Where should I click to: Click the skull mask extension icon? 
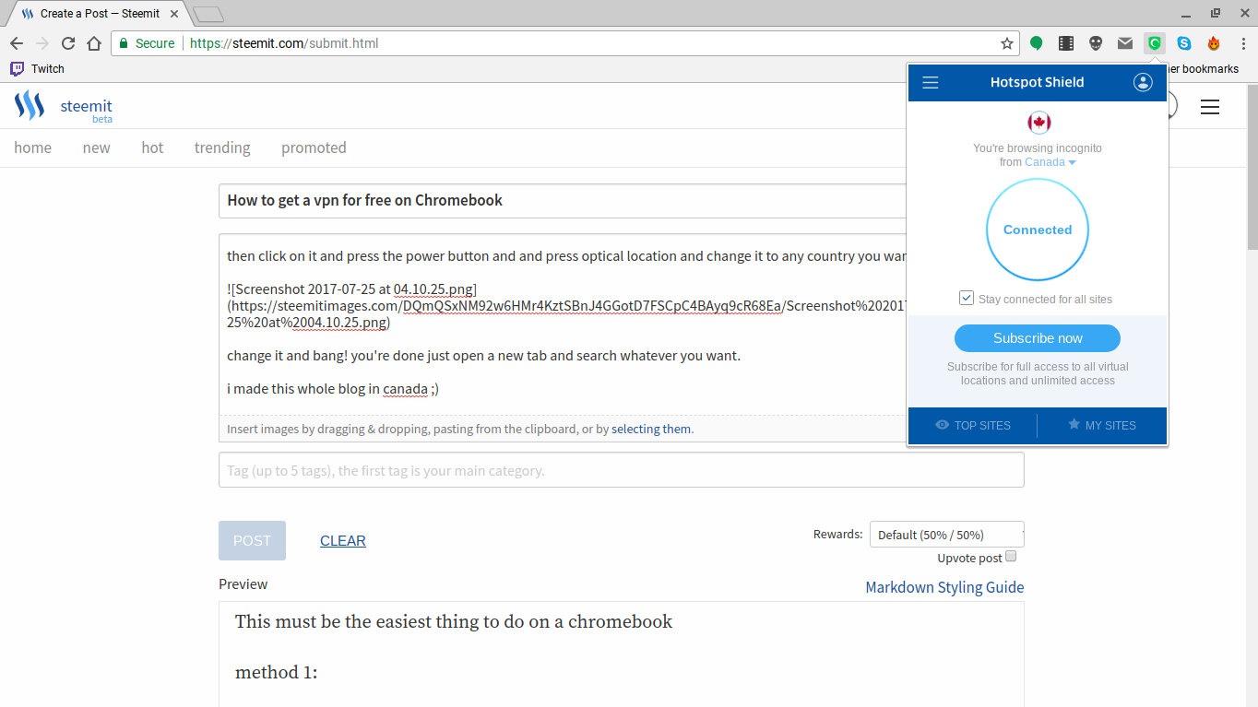click(1096, 43)
